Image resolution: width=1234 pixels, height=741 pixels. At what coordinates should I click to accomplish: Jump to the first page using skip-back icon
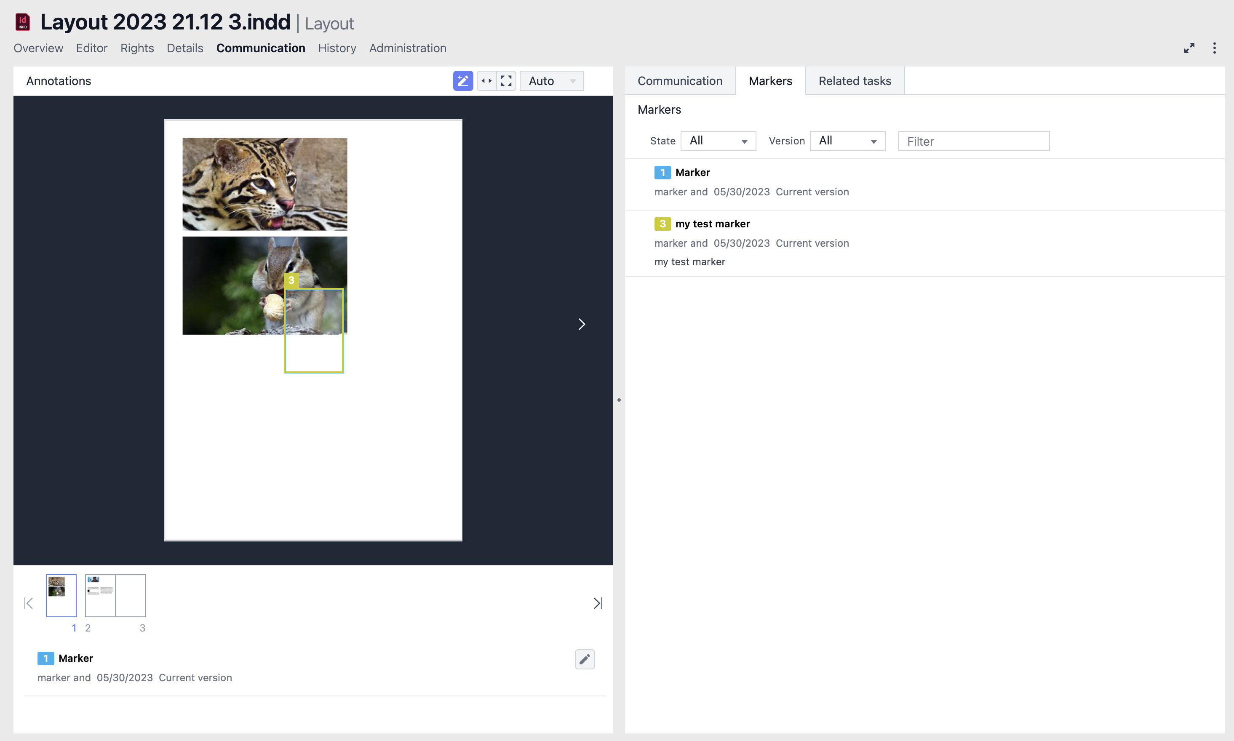(28, 602)
